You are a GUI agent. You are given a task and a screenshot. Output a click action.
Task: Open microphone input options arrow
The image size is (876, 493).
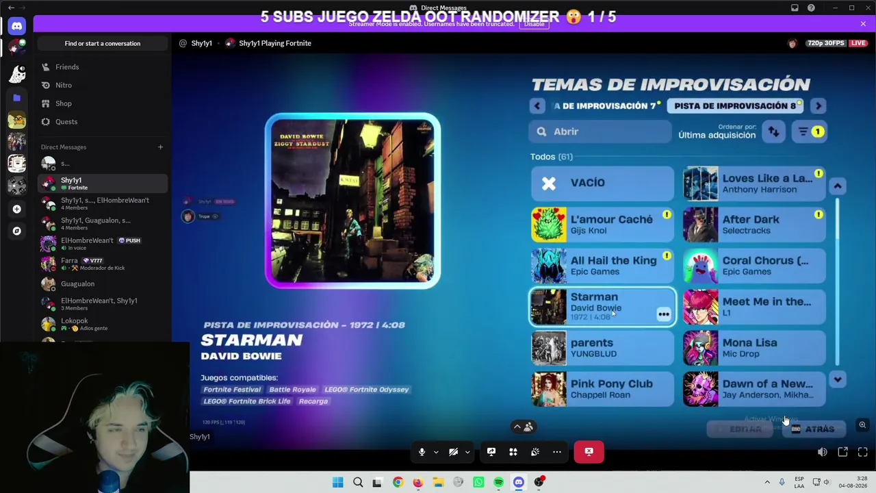(436, 452)
